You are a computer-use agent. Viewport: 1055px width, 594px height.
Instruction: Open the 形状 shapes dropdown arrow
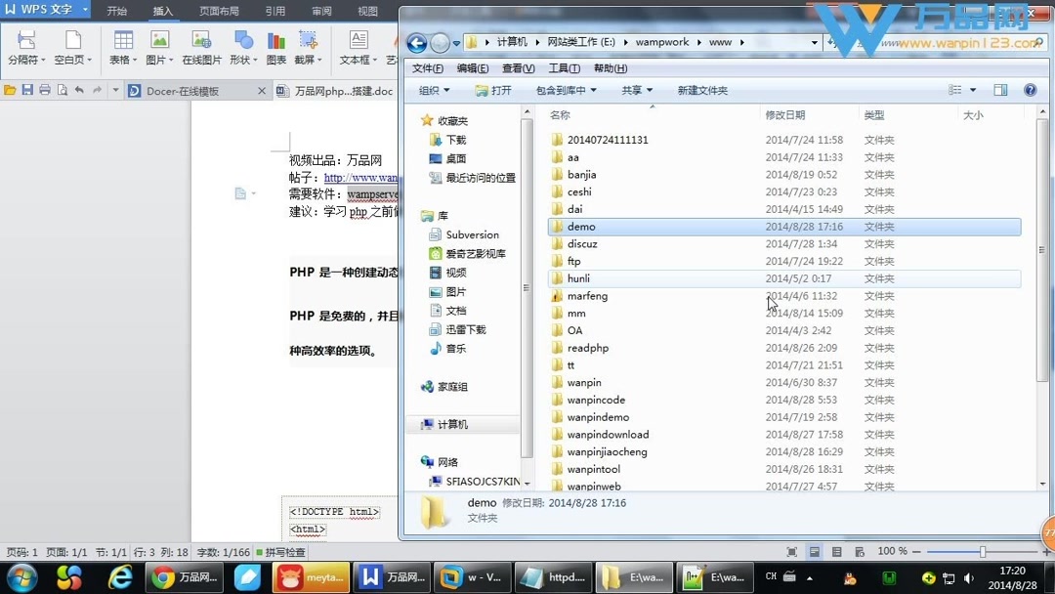[256, 61]
